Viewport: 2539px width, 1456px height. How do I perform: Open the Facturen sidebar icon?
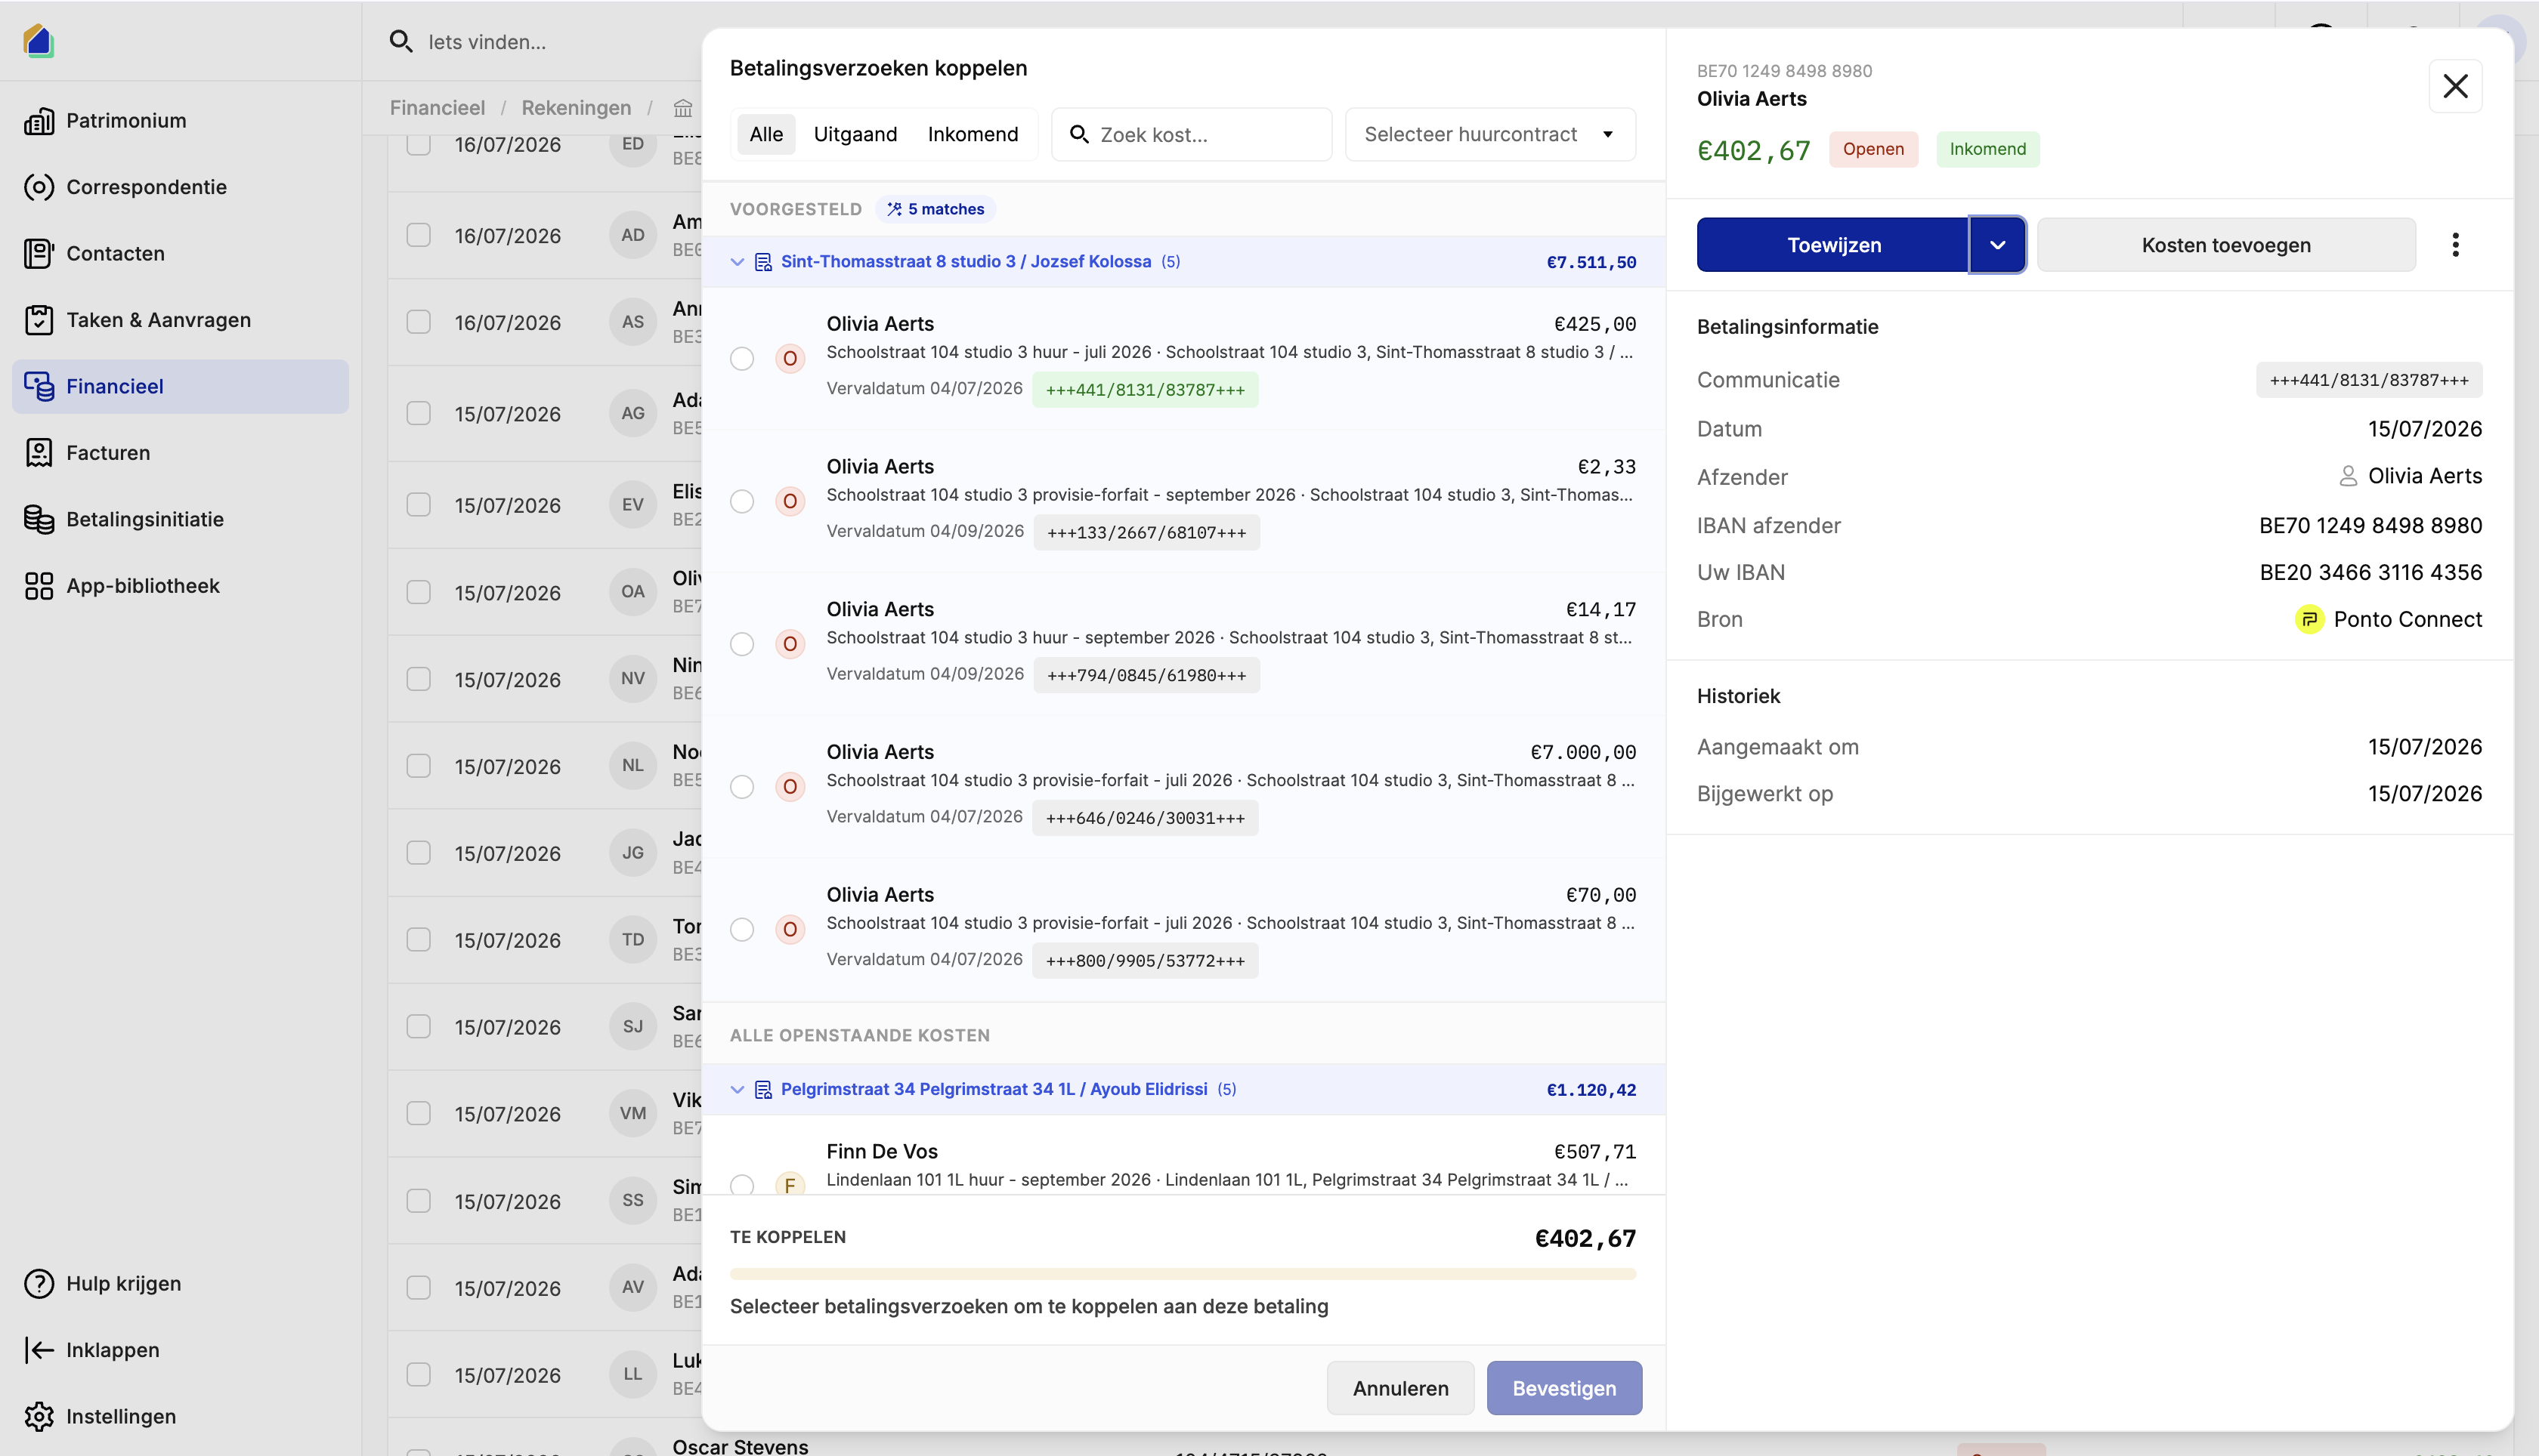pos(39,453)
